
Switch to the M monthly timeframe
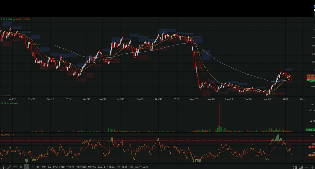point(38,167)
